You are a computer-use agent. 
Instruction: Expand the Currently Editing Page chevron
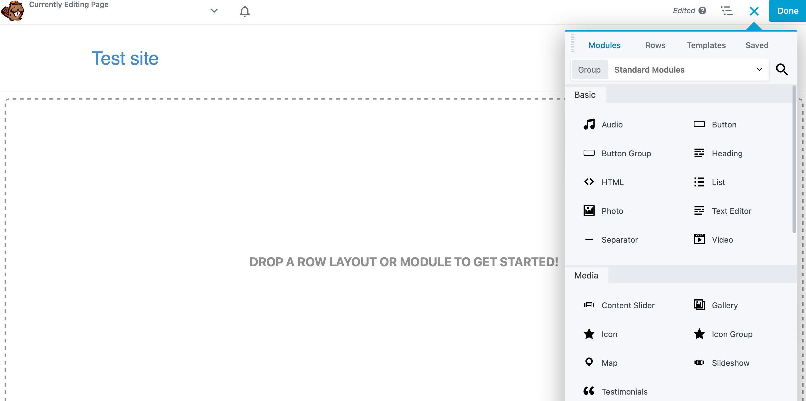214,11
